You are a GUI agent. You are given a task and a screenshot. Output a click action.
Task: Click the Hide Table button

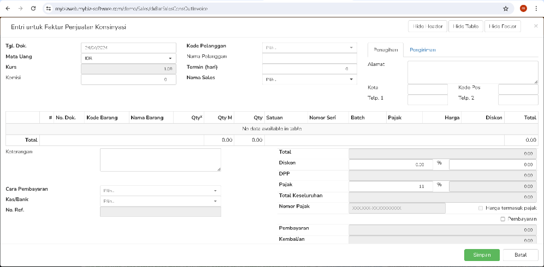[466, 26]
